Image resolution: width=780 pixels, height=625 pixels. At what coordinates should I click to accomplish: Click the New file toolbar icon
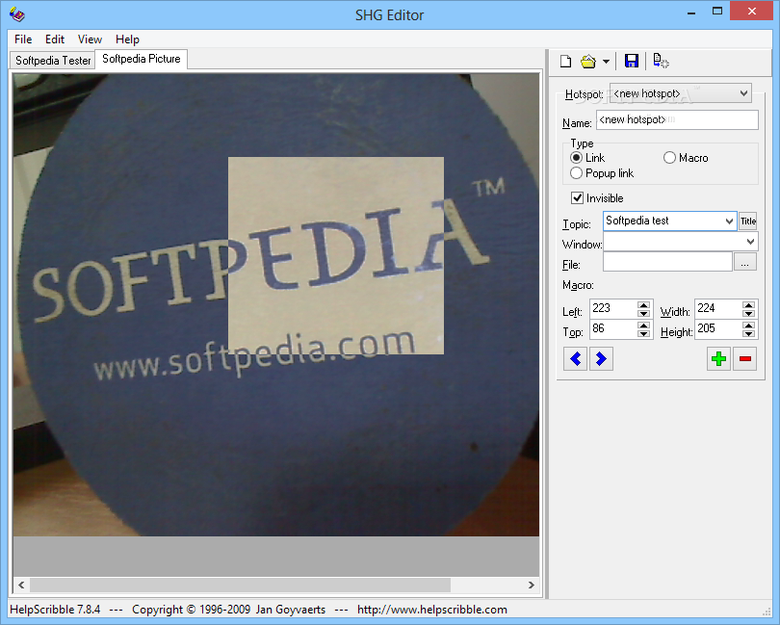[x=565, y=62]
